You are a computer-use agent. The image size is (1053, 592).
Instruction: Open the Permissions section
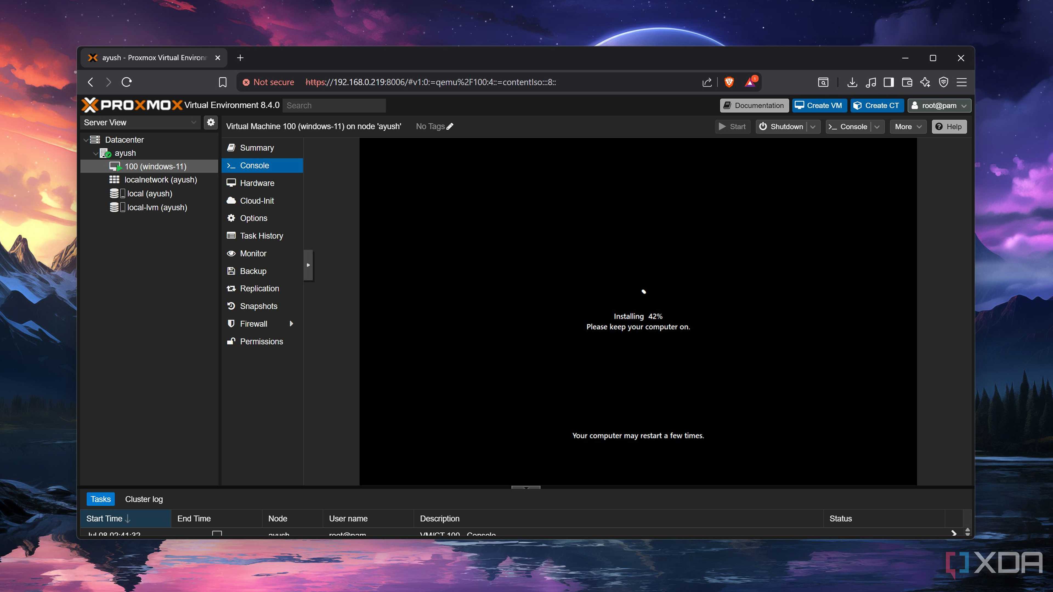tap(262, 341)
